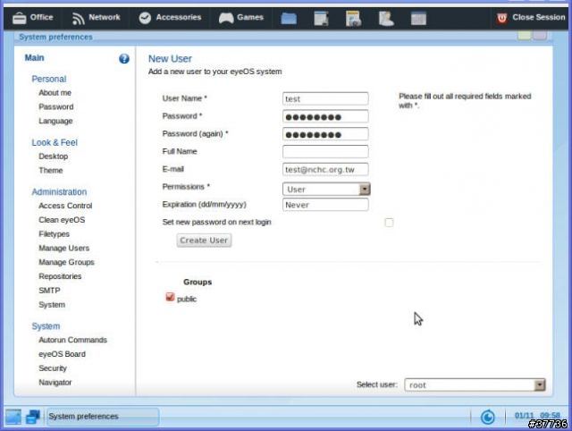Screen dimensions: 572x431
Task: Click the windows switcher icon in taskbar
Action: (33, 417)
